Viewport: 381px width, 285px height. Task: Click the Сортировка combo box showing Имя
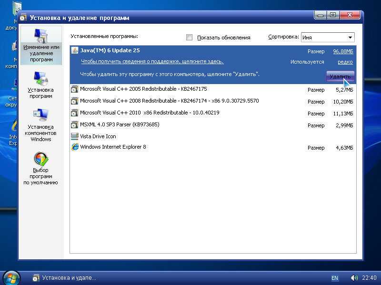point(328,38)
